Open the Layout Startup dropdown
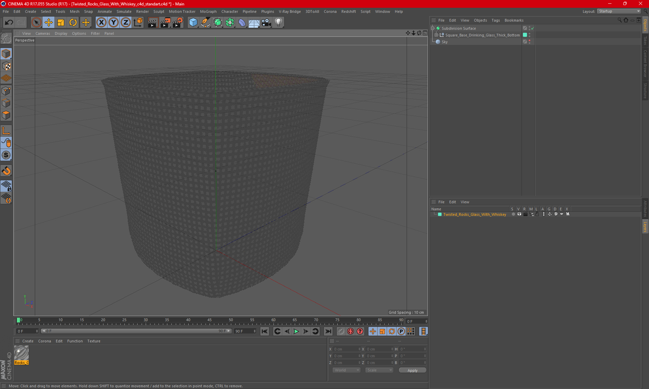The width and height of the screenshot is (649, 389). (619, 11)
